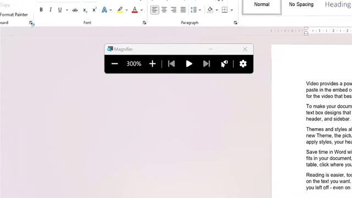The height and width of the screenshot is (198, 352).
Task: Select Read from here in Magnifier
Action: pos(224,64)
